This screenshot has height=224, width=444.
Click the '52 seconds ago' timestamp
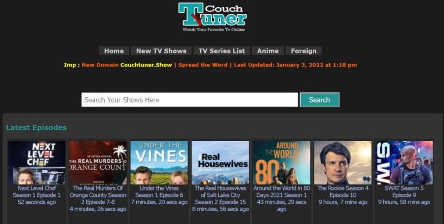[x=37, y=202]
